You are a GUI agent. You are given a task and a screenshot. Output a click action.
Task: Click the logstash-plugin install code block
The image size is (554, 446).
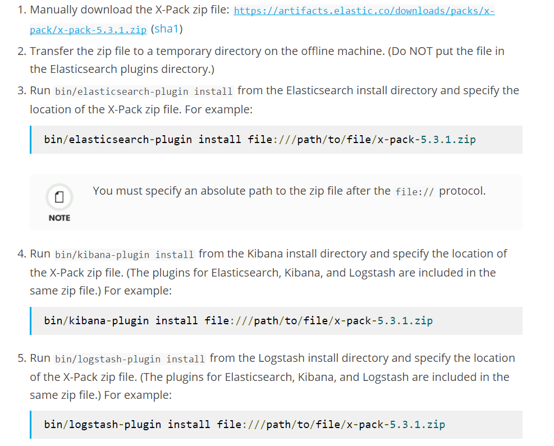click(276, 425)
